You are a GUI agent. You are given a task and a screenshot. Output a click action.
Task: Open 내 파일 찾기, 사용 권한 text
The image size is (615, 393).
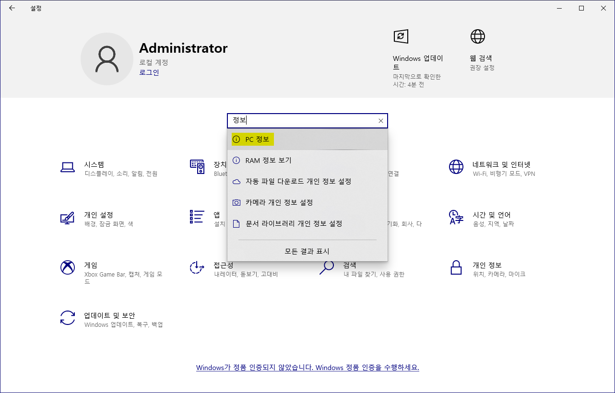click(374, 275)
